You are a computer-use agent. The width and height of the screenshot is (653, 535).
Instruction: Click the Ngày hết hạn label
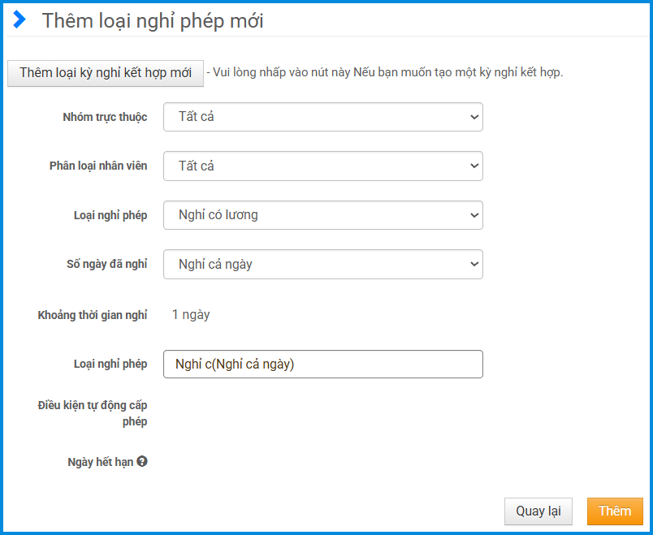point(100,462)
